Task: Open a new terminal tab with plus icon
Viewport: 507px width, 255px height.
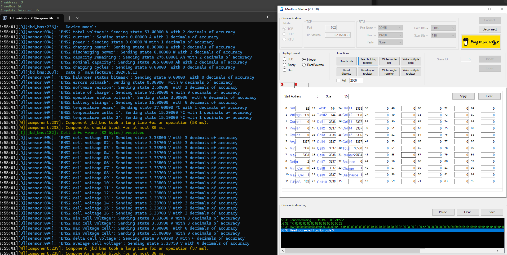Action: click(69, 18)
